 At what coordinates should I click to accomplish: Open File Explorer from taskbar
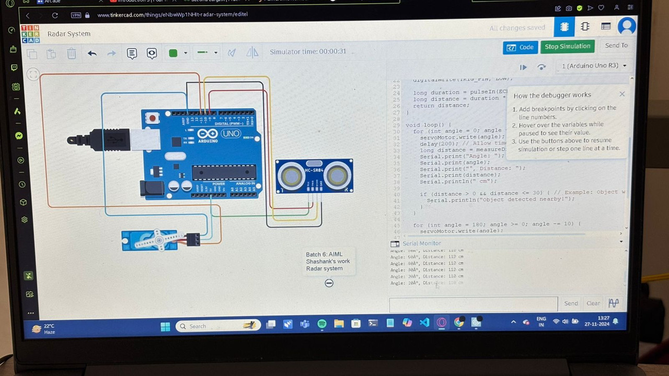pyautogui.click(x=339, y=324)
